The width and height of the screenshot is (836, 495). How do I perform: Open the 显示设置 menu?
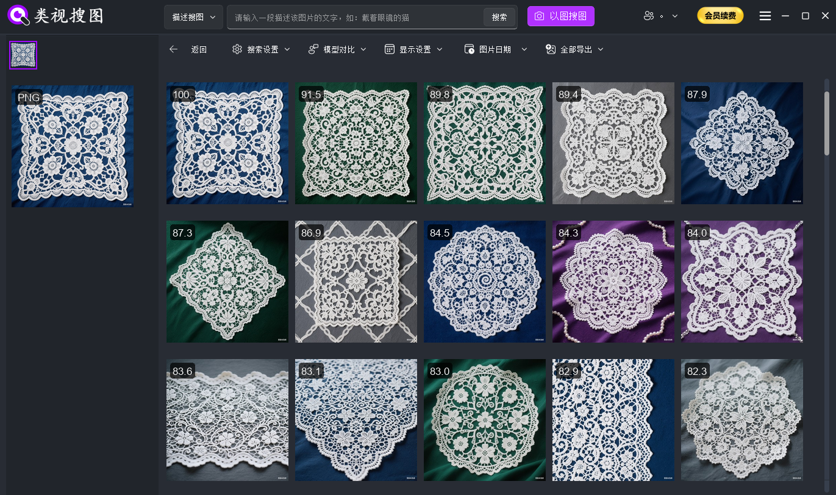(x=415, y=49)
